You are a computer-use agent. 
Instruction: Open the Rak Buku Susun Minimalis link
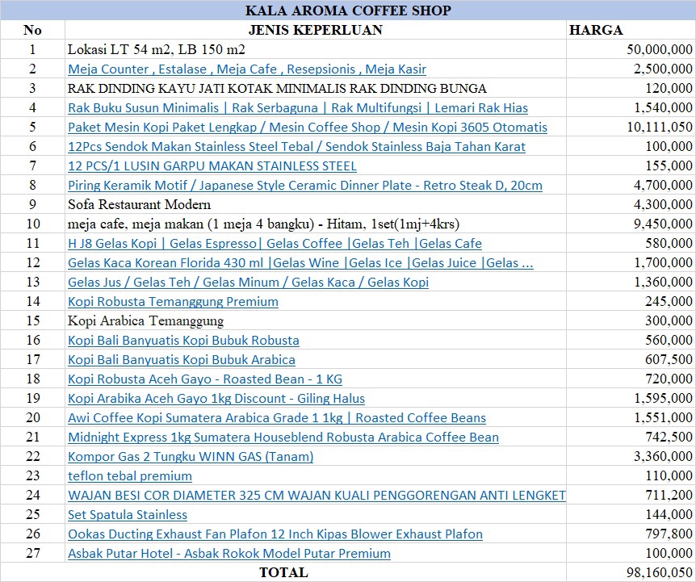tap(298, 108)
